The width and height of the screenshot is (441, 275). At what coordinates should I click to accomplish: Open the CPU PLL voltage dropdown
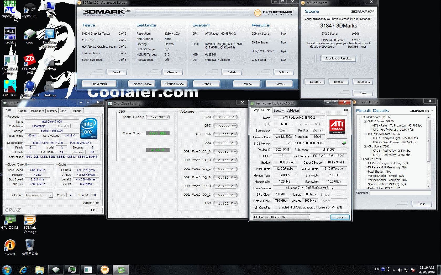click(225, 134)
